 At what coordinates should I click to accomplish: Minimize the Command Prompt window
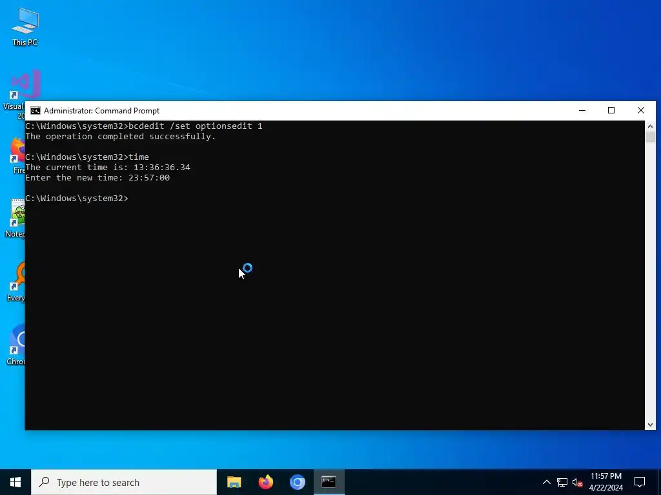[x=582, y=111]
